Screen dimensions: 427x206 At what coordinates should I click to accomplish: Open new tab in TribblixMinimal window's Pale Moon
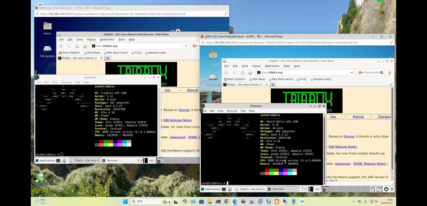108,58
